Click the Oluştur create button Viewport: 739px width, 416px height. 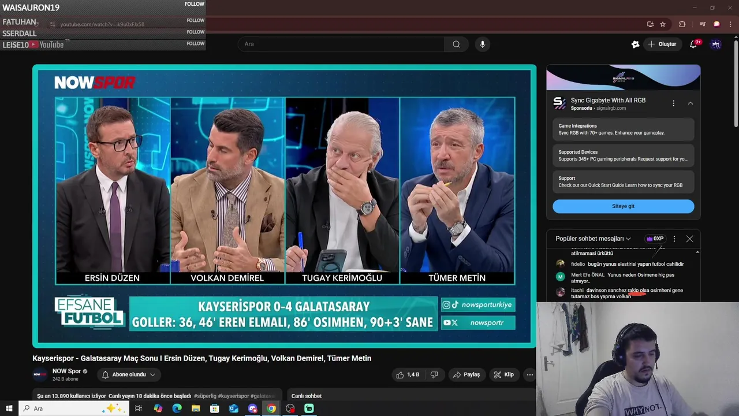[662, 44]
